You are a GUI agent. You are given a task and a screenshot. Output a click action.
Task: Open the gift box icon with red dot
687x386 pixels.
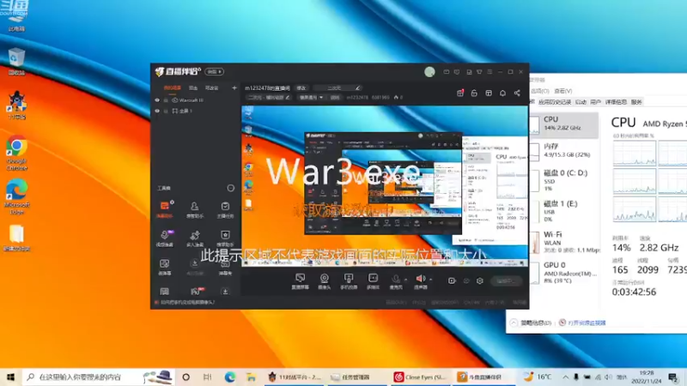[460, 93]
